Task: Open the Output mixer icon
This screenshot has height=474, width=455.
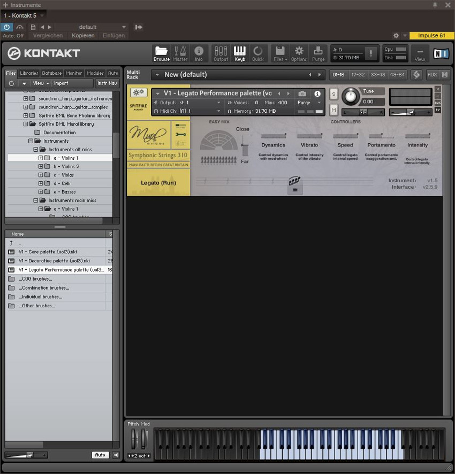Action: click(221, 53)
